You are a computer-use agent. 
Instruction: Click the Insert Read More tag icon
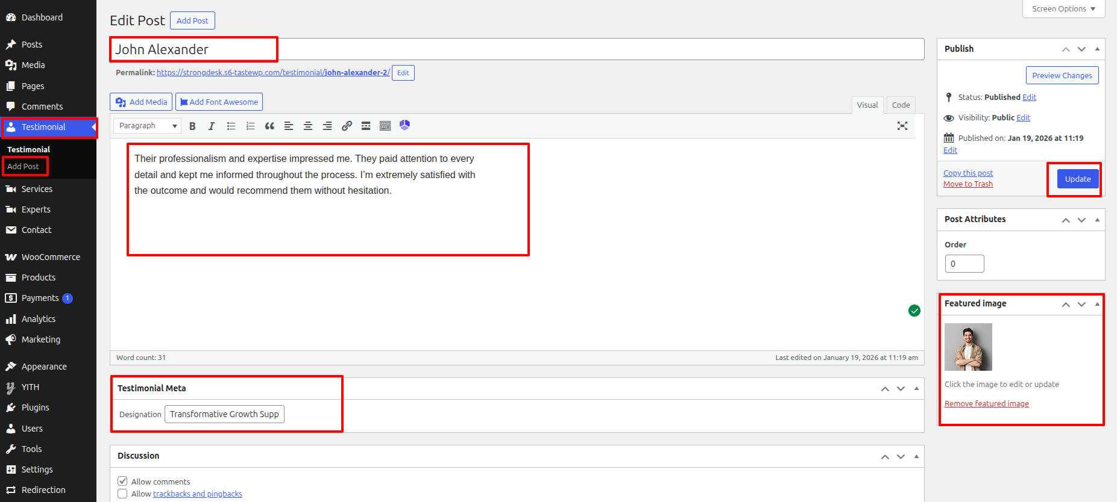366,126
